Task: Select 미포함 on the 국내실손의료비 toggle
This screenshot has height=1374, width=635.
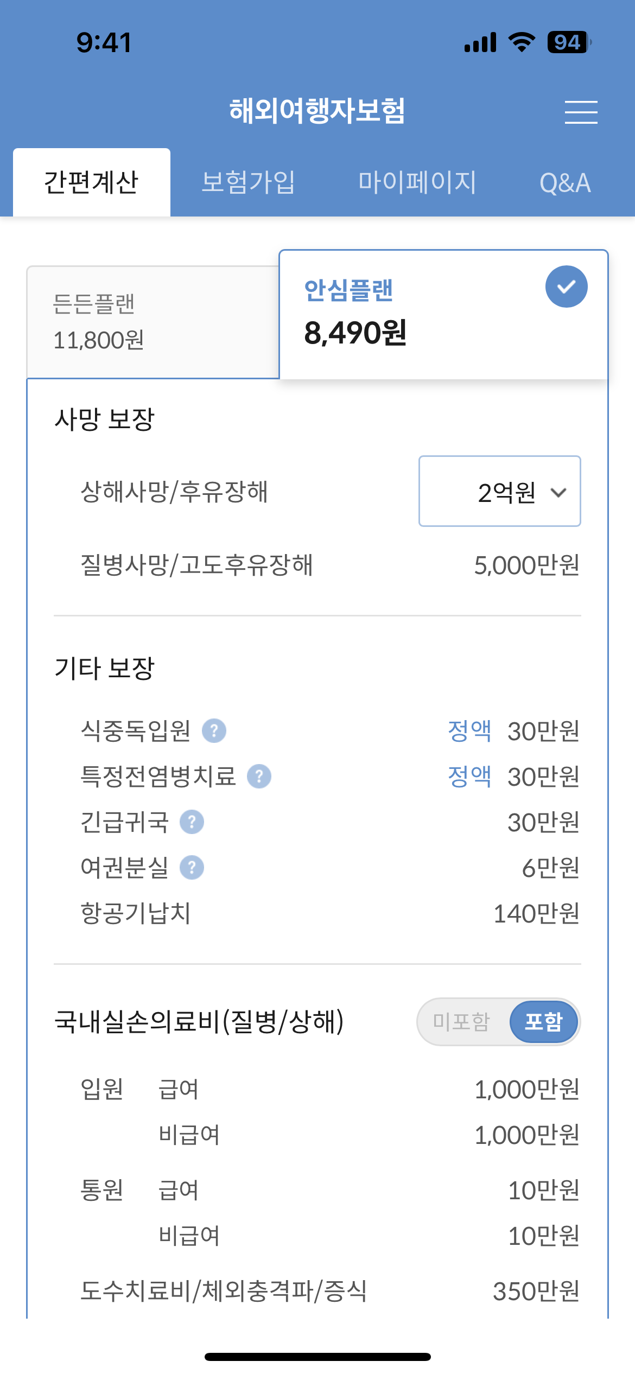Action: (461, 1021)
